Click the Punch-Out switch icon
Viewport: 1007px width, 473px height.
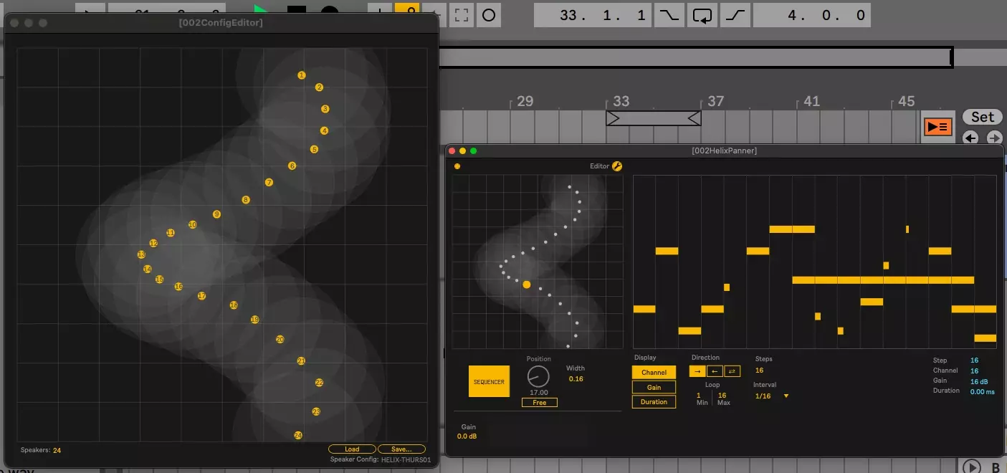tap(735, 15)
